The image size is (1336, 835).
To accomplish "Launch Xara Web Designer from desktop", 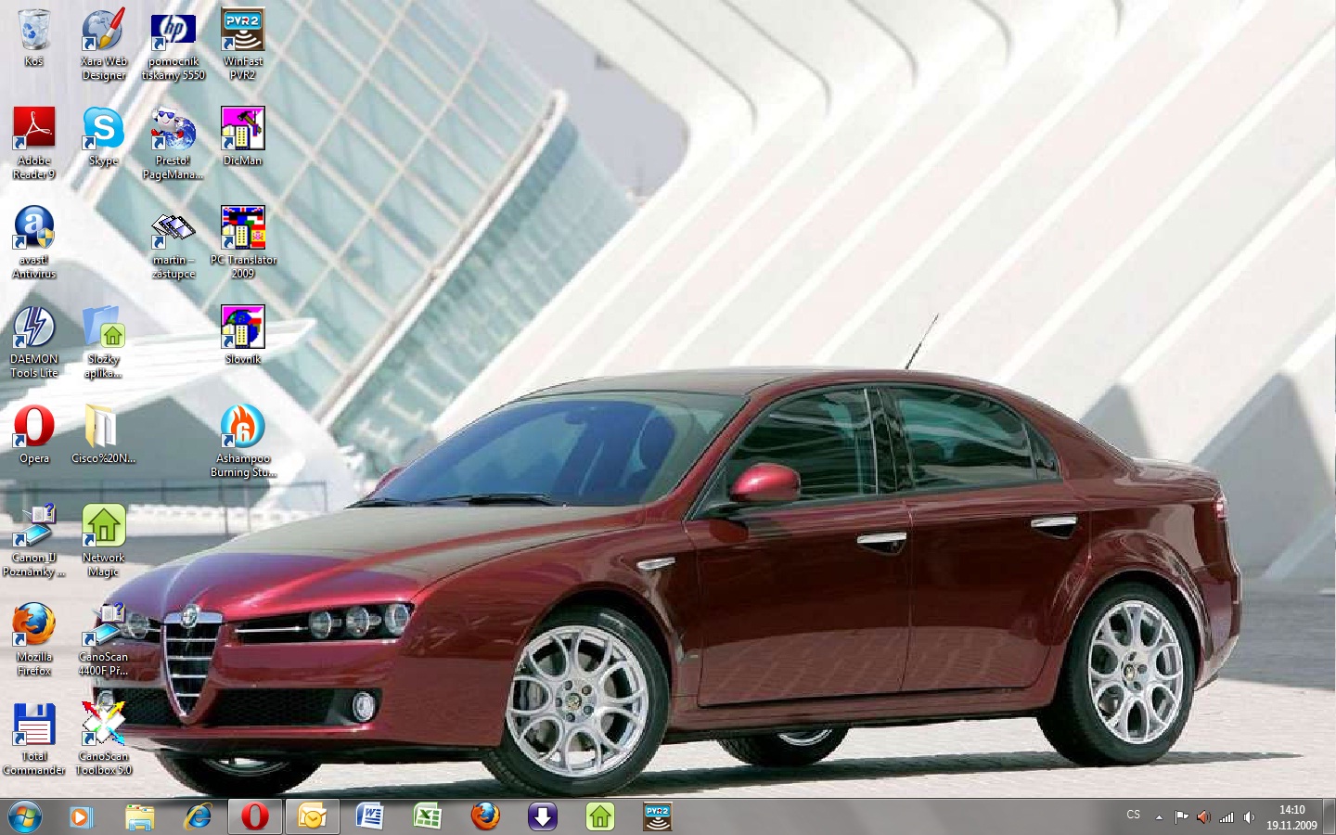I will coord(103,32).
